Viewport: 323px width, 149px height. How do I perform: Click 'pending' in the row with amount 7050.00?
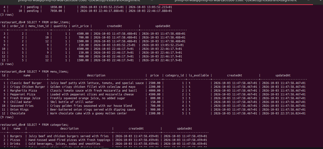point(33,11)
